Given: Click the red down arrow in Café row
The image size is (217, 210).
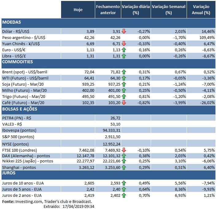Looking at the screenshot, I should pyautogui.click(x=124, y=102).
